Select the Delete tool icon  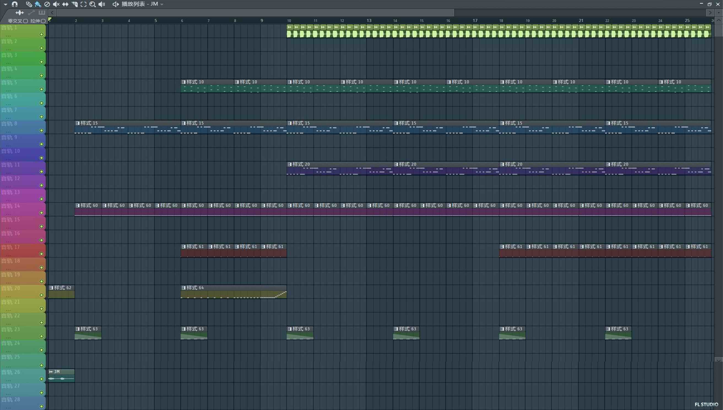click(47, 4)
